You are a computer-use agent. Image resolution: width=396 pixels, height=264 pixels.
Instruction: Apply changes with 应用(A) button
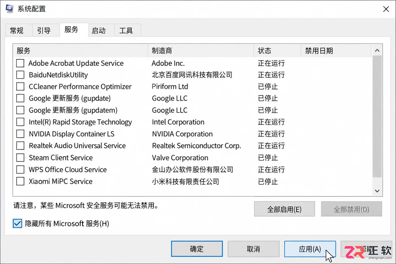(x=310, y=249)
